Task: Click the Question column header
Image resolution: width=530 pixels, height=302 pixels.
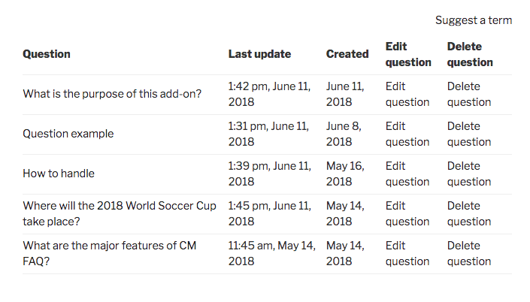Action: tap(47, 54)
